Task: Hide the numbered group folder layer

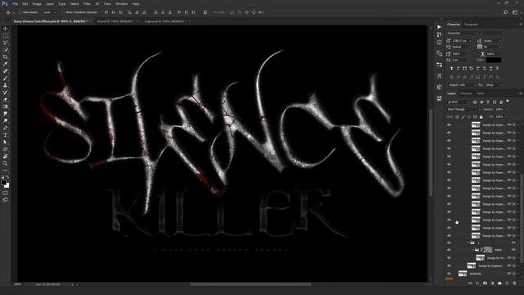Action: click(449, 243)
